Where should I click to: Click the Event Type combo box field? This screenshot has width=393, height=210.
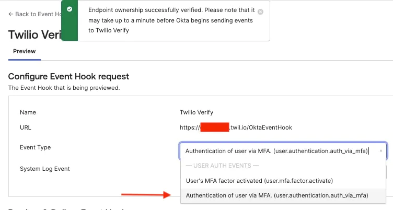click(277, 151)
